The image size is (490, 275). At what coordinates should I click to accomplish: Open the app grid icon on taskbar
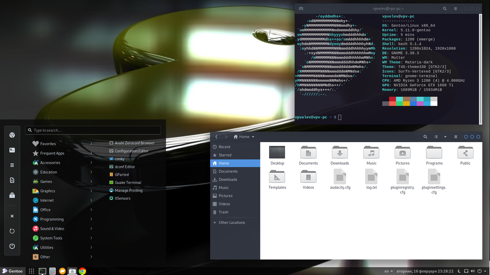32,271
